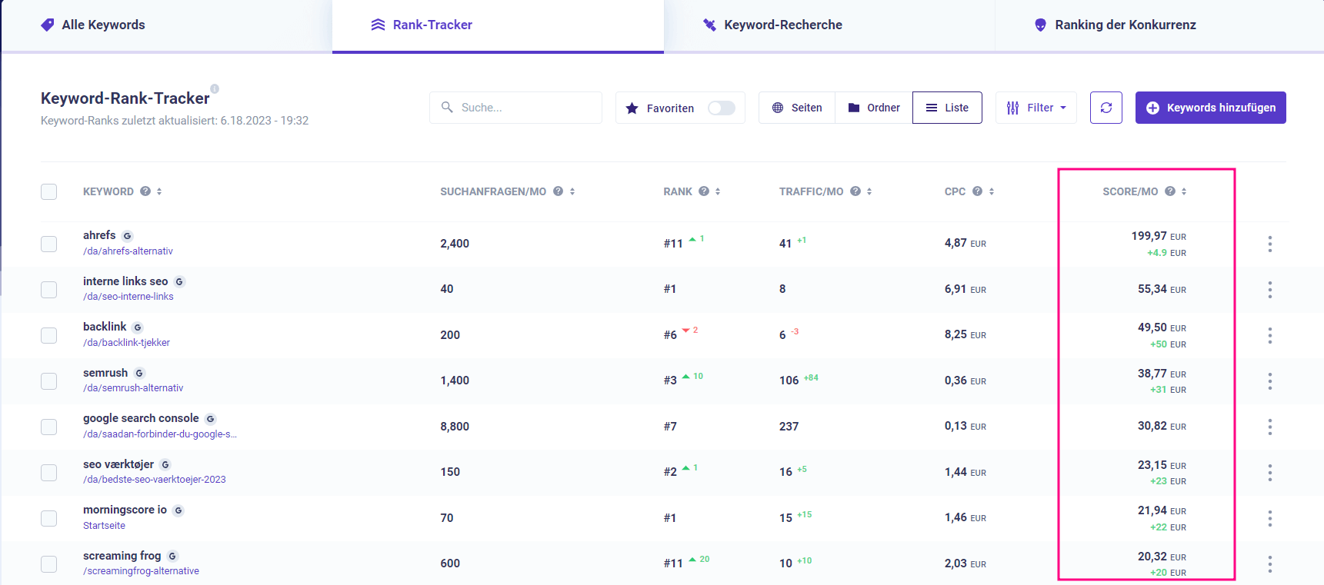1324x585 pixels.
Task: Click the google search console keyword
Action: click(141, 418)
